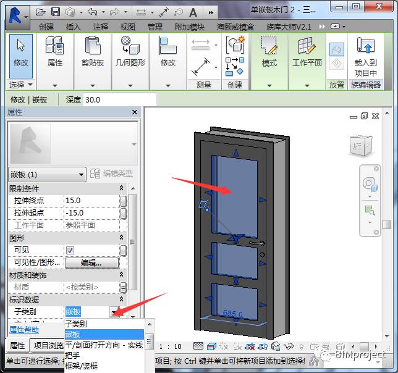Click the 几何图形 geometry icon

(x=130, y=45)
